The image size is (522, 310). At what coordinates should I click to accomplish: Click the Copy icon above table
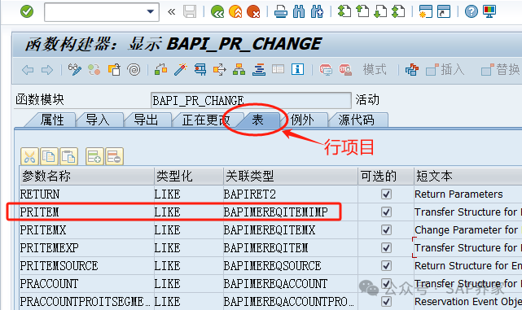tap(49, 156)
